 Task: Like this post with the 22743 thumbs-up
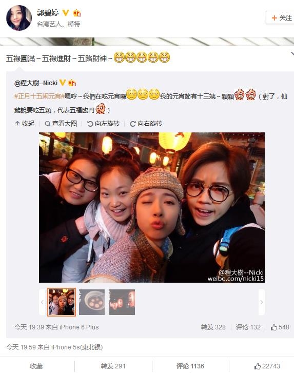coord(267,366)
